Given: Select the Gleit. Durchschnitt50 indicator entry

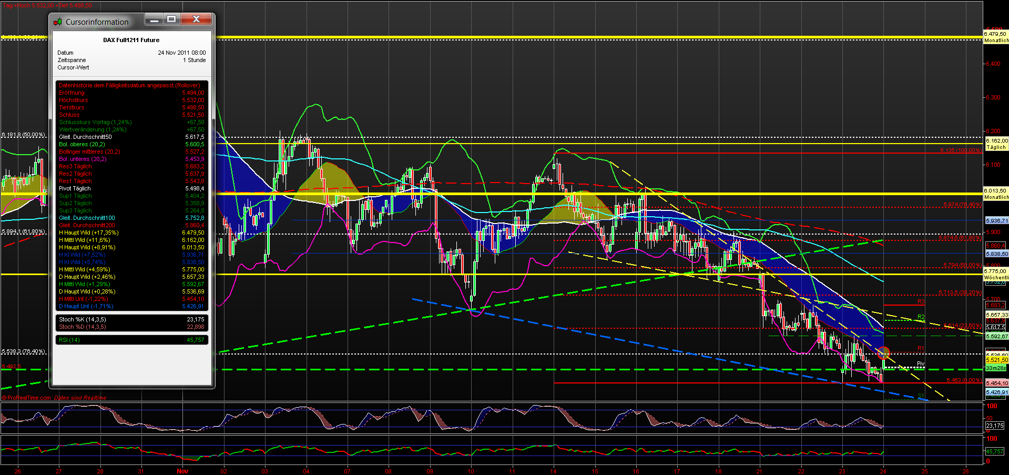Looking at the screenshot, I should coord(86,136).
